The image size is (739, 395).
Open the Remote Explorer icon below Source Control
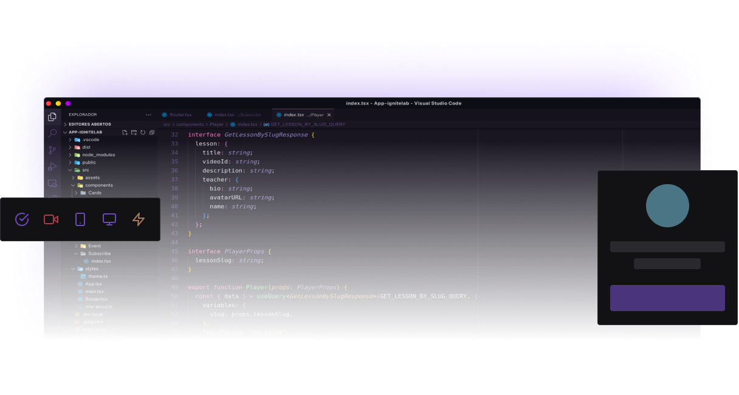[52, 183]
